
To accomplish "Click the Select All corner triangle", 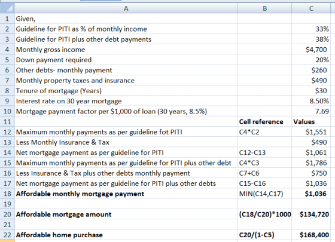I will (7, 8).
